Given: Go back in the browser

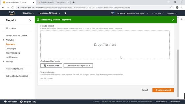Looking at the screenshot, I should [3, 8].
